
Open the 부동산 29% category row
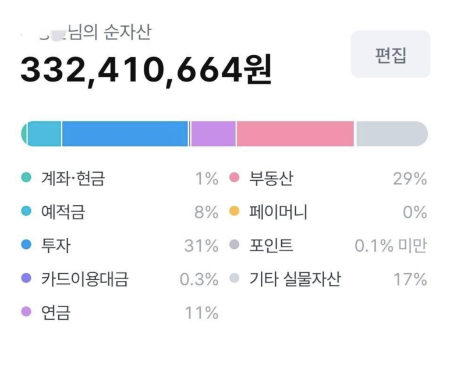329,178
